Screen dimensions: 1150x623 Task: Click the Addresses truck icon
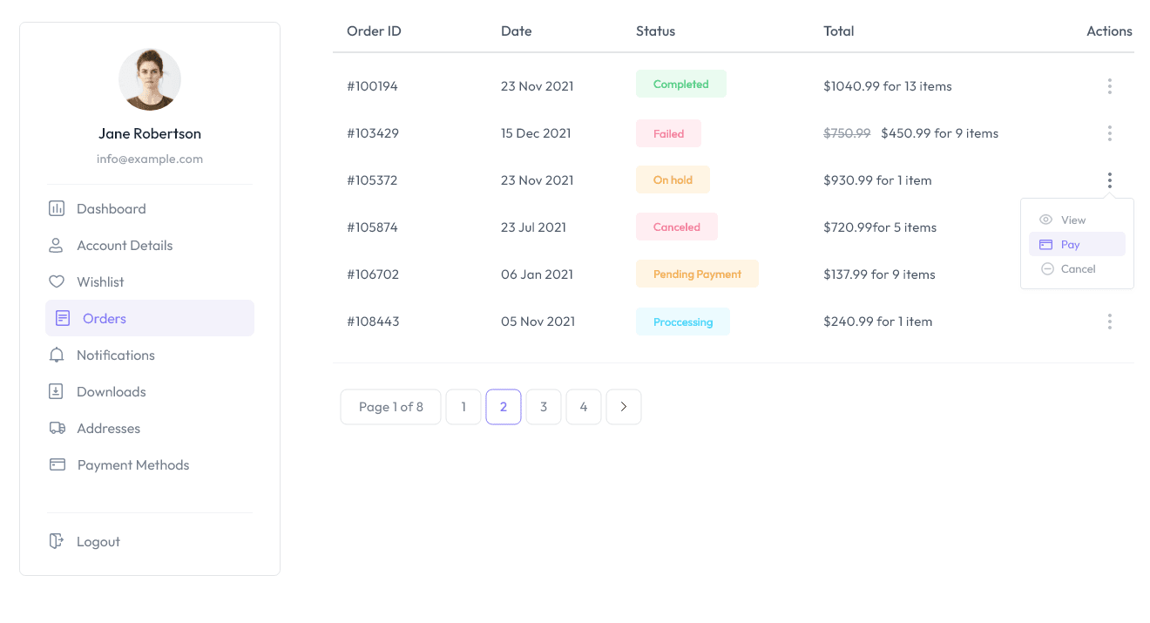[x=57, y=428]
